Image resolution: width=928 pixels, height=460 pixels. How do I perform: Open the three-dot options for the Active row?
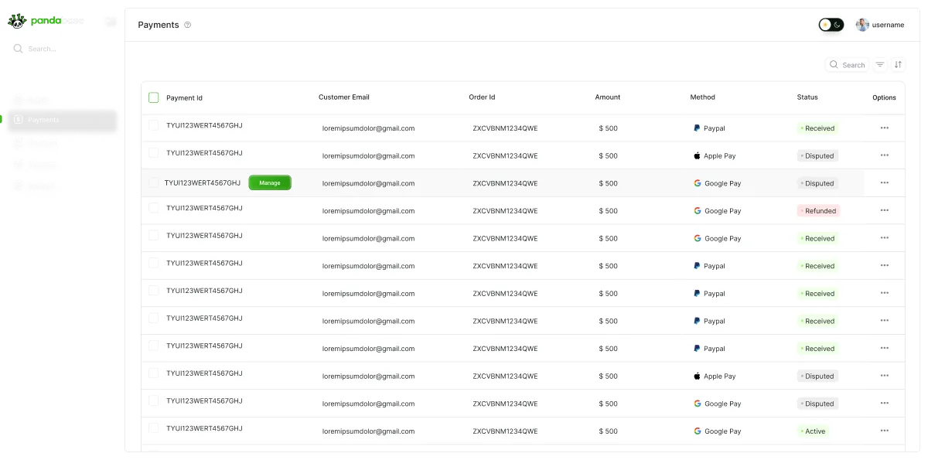tap(885, 431)
